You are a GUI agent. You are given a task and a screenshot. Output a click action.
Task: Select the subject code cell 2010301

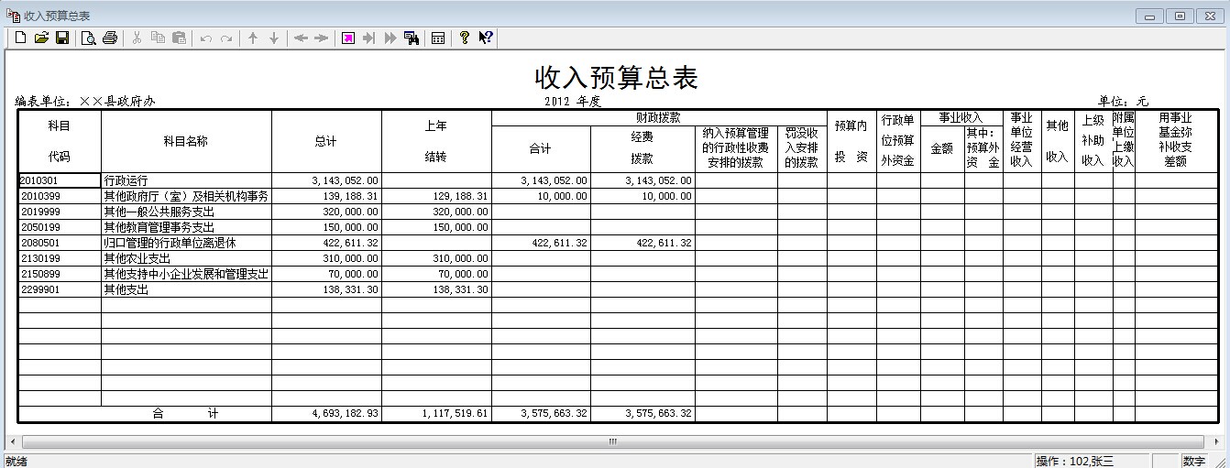[59, 180]
